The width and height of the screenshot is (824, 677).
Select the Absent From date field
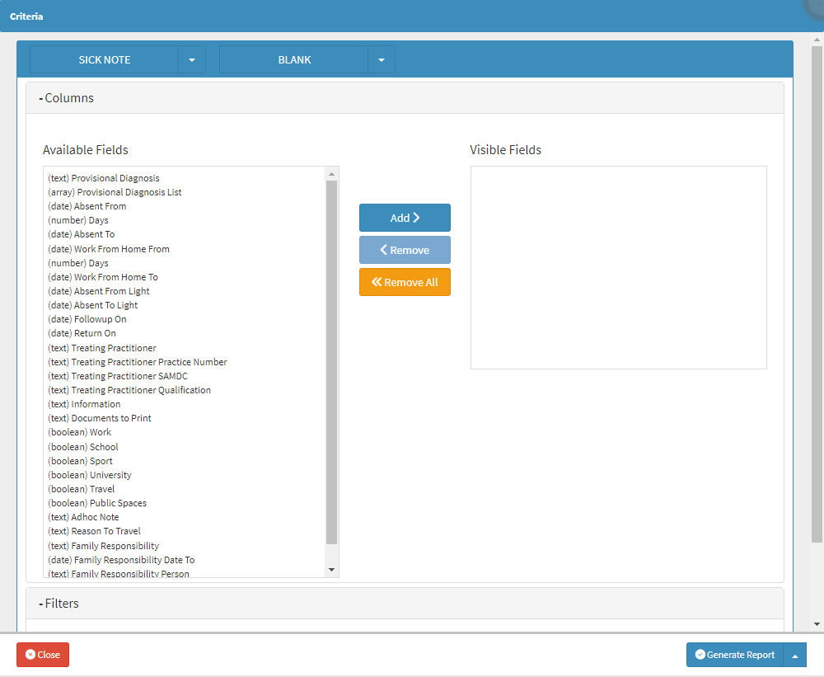point(87,206)
